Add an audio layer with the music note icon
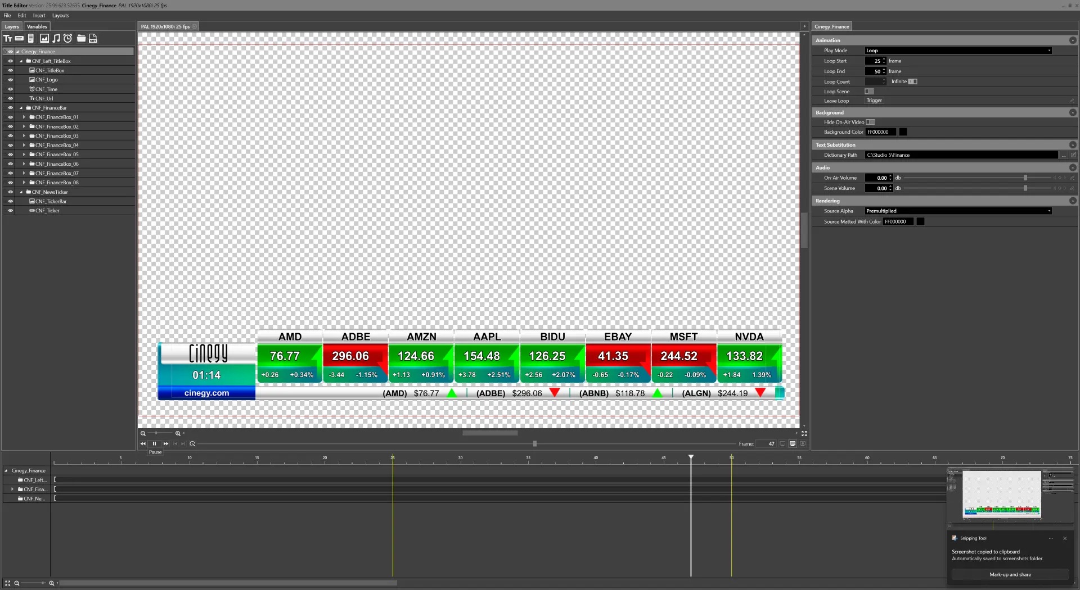The width and height of the screenshot is (1080, 590). click(56, 38)
